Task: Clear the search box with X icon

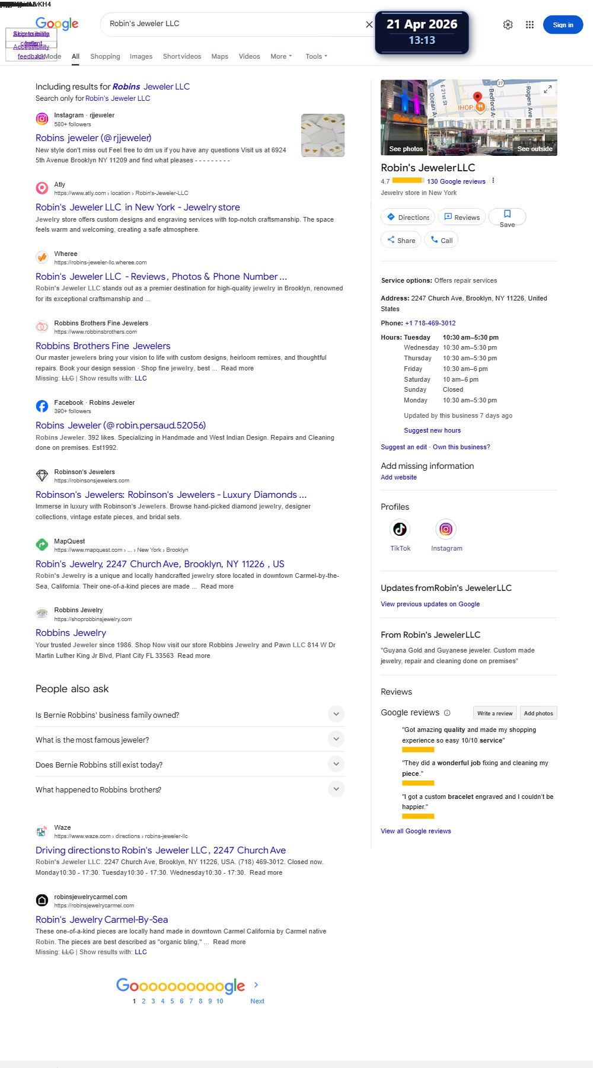Action: click(369, 24)
